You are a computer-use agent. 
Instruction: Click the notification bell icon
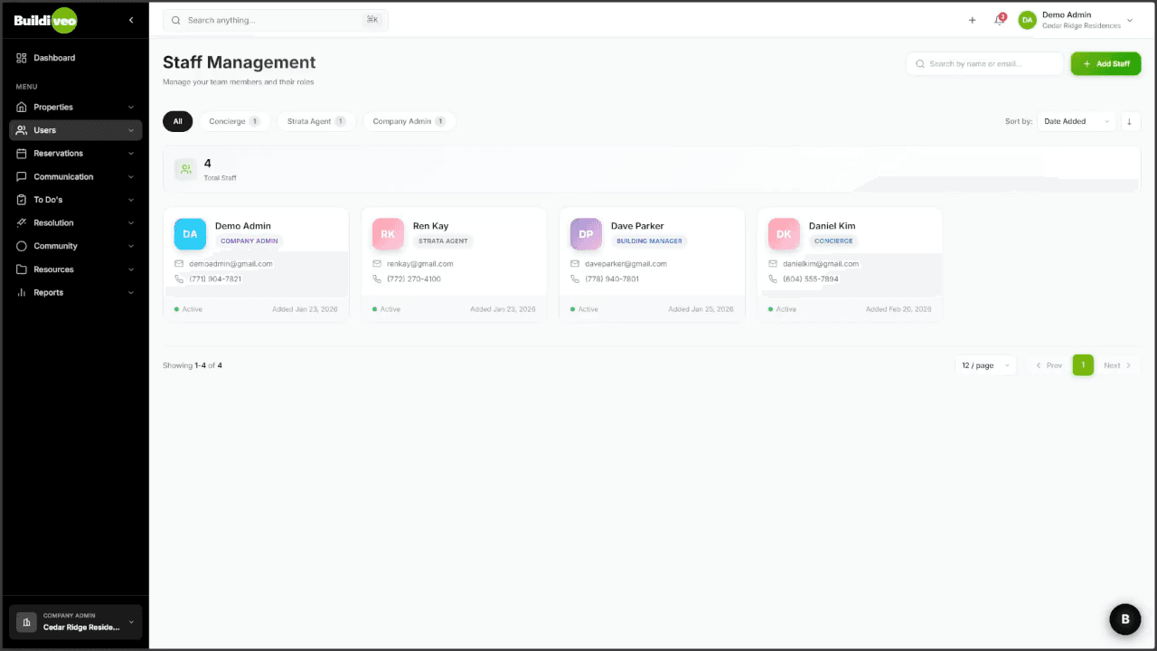tap(998, 20)
